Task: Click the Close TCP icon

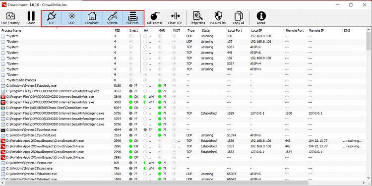Action: click(175, 16)
